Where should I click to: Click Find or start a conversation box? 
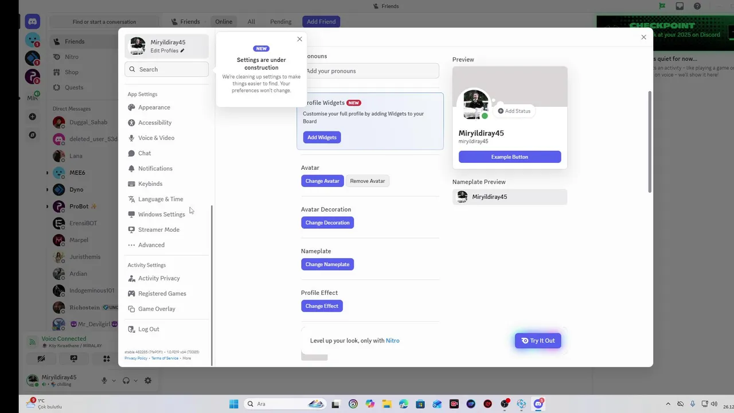pyautogui.click(x=104, y=22)
